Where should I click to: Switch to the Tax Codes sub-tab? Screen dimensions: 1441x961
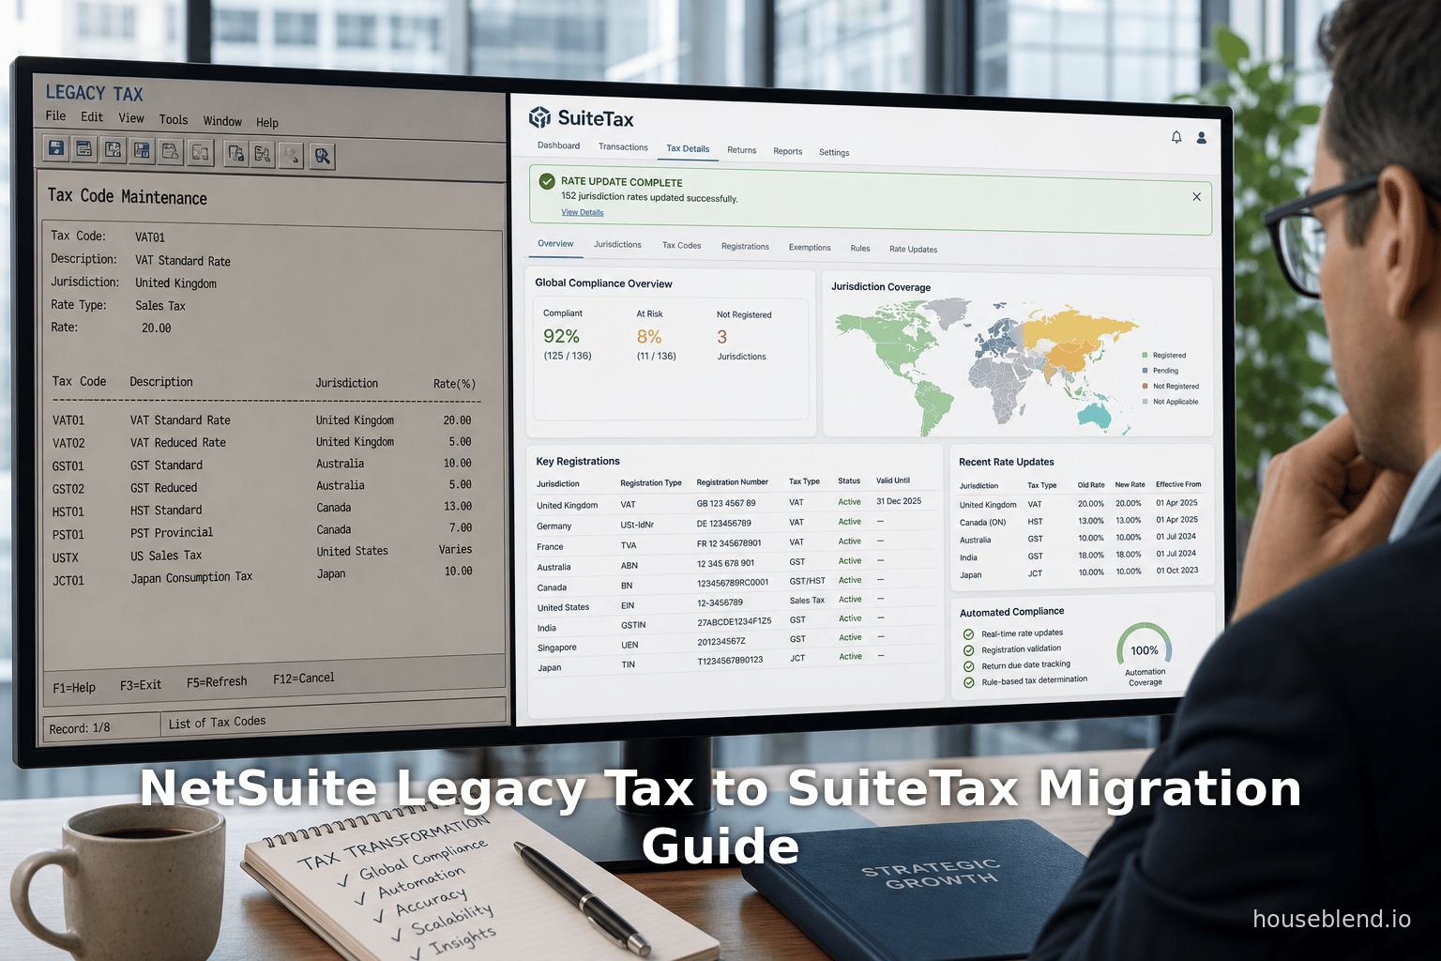click(682, 246)
